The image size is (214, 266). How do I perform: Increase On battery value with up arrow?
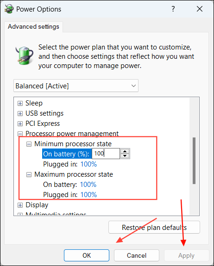click(125, 151)
